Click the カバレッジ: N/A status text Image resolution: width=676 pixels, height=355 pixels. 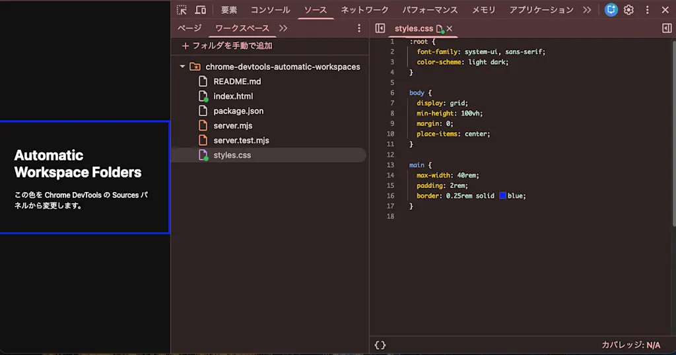coord(630,345)
